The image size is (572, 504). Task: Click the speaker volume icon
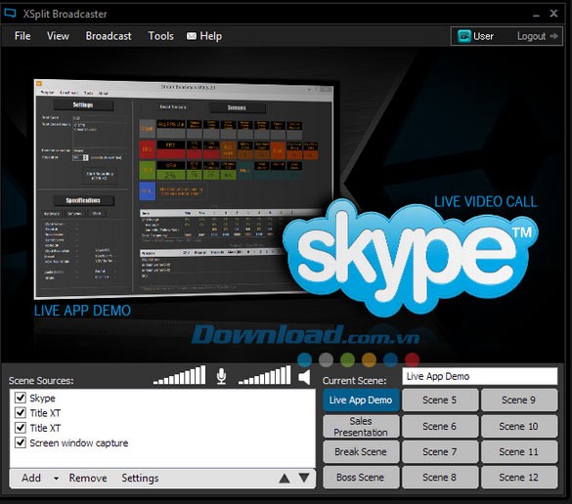coord(304,377)
